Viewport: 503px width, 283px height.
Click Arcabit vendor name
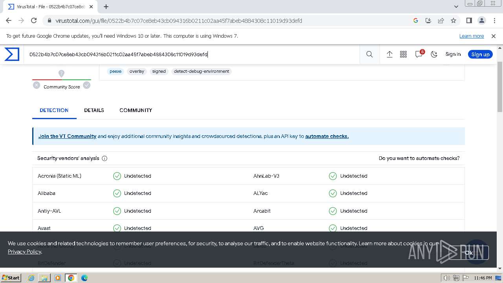tap(262, 211)
